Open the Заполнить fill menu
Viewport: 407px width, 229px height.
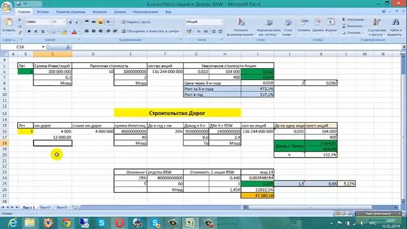[354, 26]
